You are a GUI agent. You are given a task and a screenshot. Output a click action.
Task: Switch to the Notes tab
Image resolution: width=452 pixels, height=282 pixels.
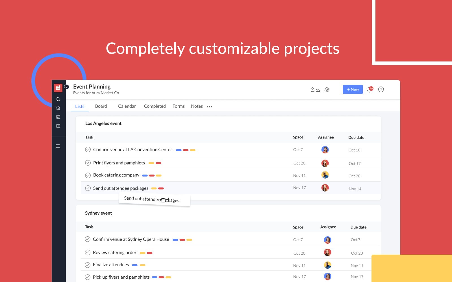(197, 106)
